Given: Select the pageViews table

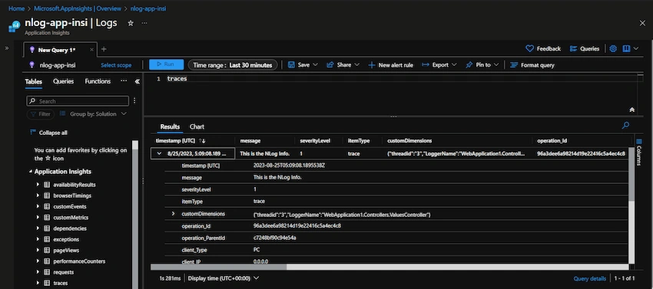Looking at the screenshot, I should 66,251.
